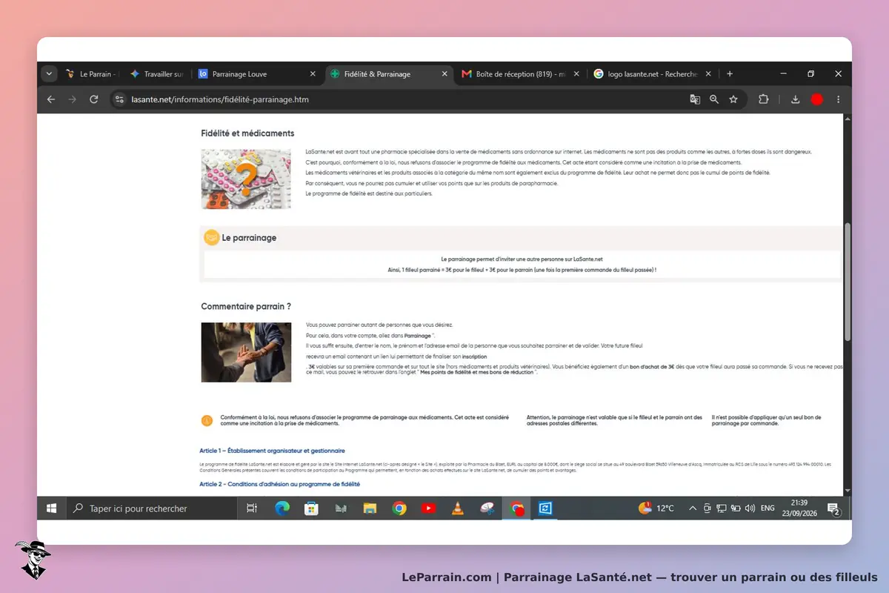Open the zoom magnifier in address bar
The width and height of the screenshot is (889, 593).
tap(714, 99)
